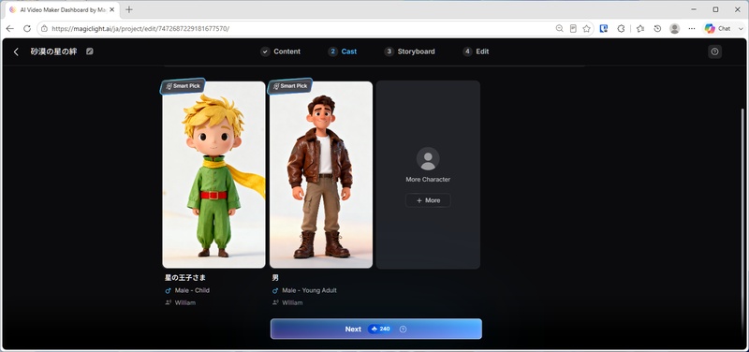
Task: Open the zoom magnifier icon in address bar
Action: pos(559,29)
